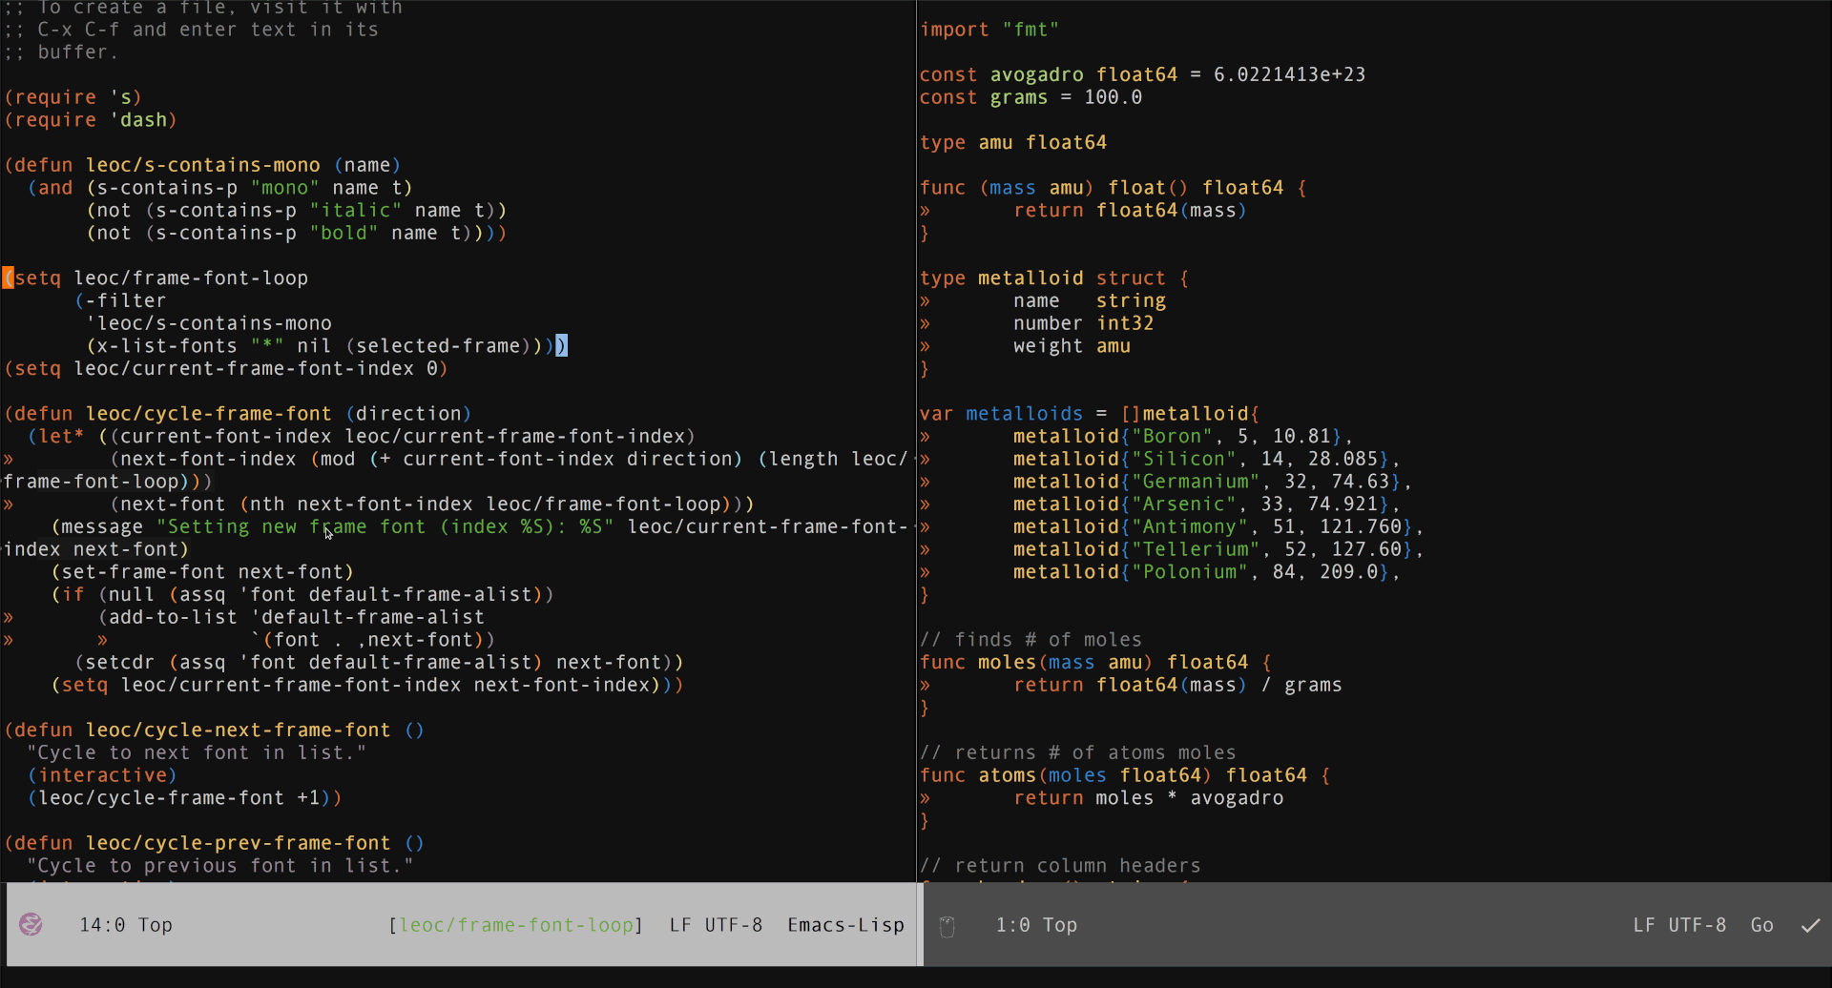Click the "Polonium" metalloid entry

click(x=1207, y=572)
